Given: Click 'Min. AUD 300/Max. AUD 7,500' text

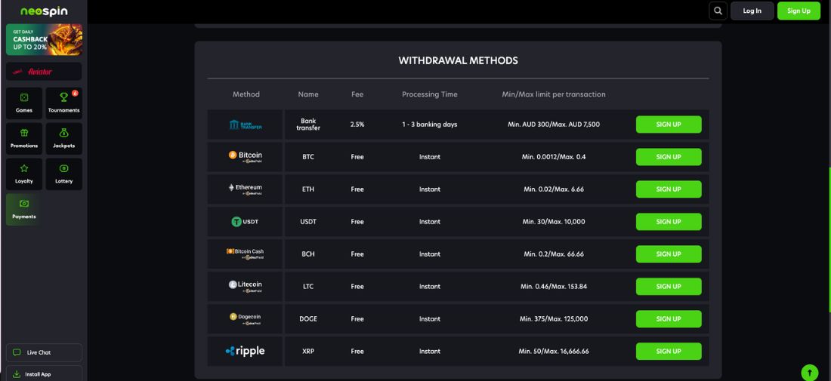Looking at the screenshot, I should pyautogui.click(x=554, y=124).
